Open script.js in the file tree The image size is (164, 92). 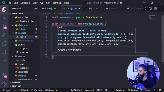[x=24, y=49]
